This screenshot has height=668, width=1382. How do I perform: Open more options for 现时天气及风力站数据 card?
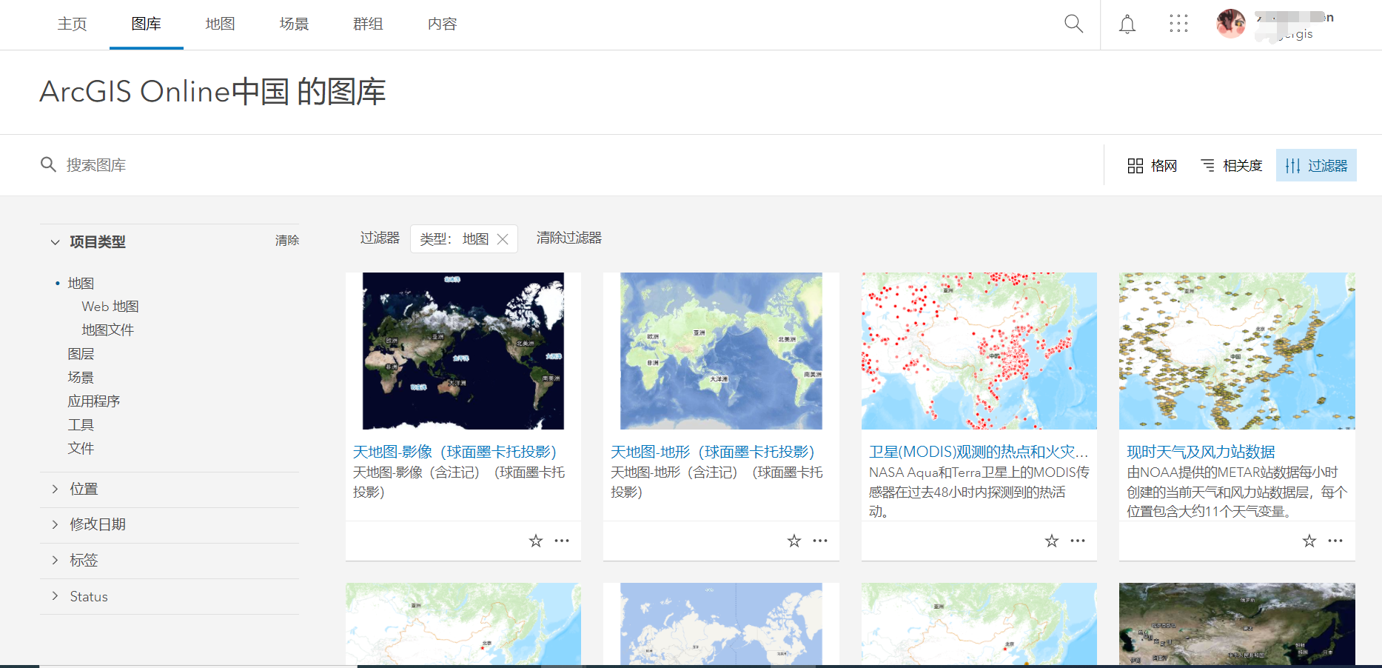click(x=1335, y=541)
